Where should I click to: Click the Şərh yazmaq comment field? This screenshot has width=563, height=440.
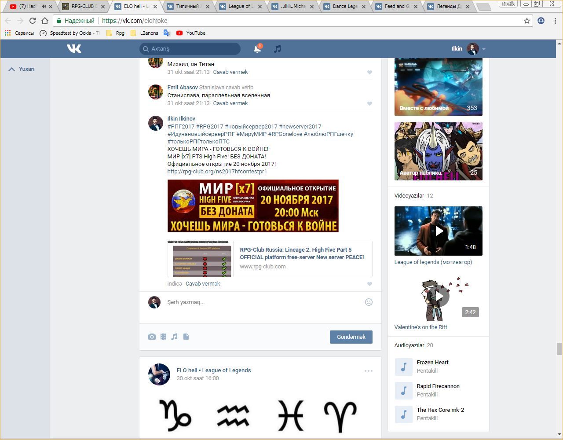click(264, 302)
